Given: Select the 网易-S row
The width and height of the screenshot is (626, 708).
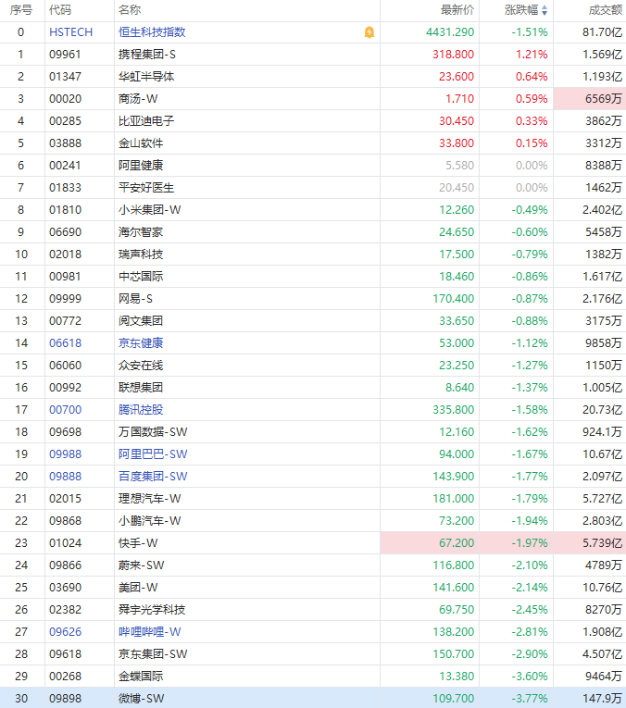Looking at the screenshot, I should pos(313,298).
